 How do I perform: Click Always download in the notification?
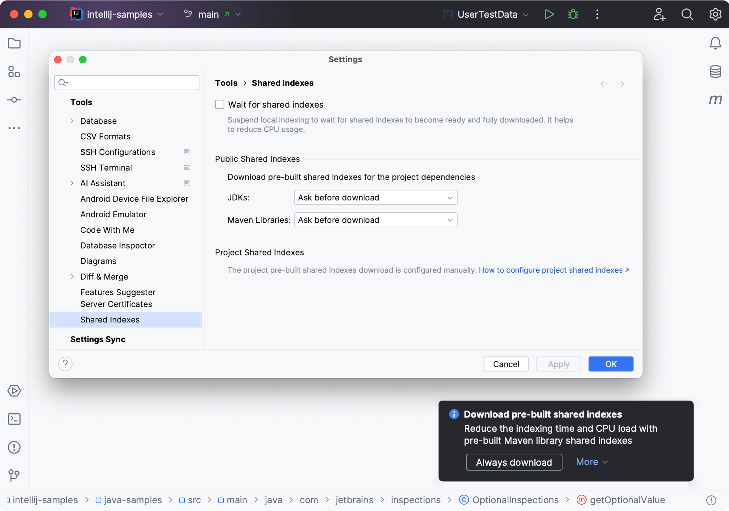514,462
